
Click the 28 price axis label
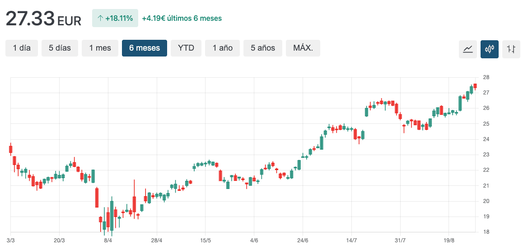tap(486, 77)
